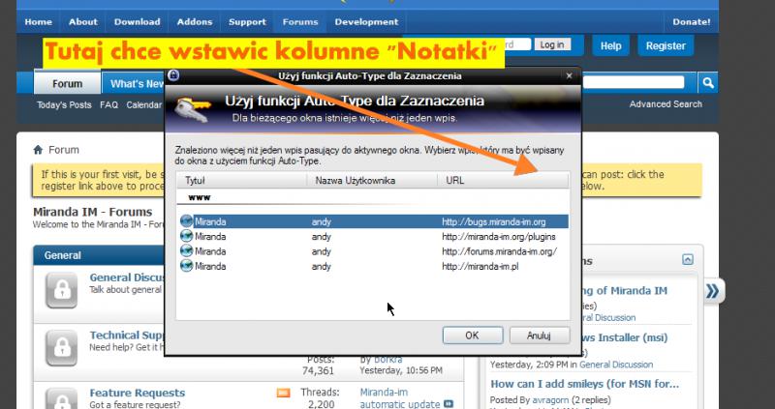Open the Advanced Search link
Viewport: 775px width, 409px height.
coord(666,104)
